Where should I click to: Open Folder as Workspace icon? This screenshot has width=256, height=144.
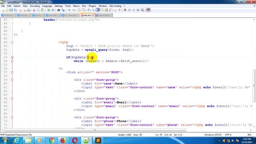115,10
